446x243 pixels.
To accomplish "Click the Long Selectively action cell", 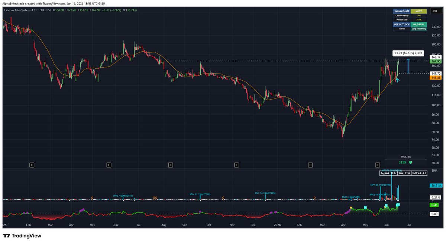I will (418, 29).
